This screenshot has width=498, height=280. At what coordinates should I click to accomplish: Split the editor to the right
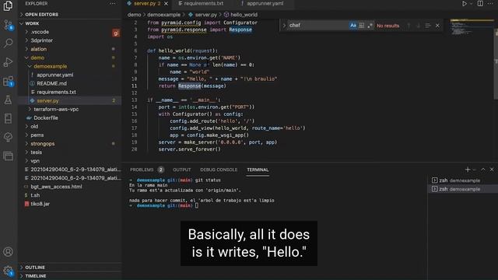pos(480,3)
